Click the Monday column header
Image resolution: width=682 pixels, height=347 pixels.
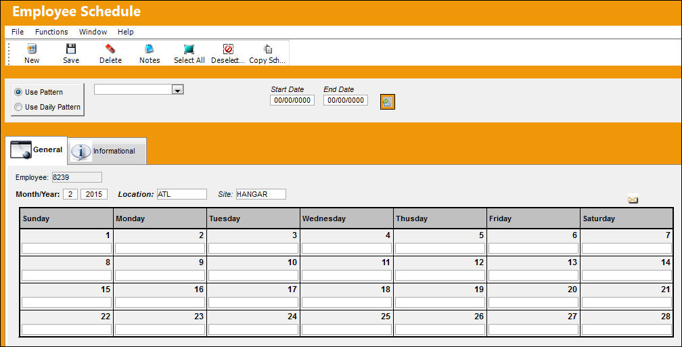160,218
